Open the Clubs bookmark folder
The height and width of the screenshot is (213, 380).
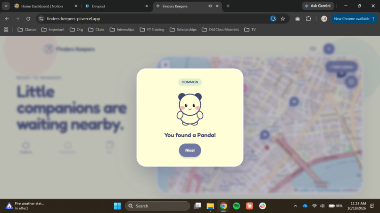(96, 30)
